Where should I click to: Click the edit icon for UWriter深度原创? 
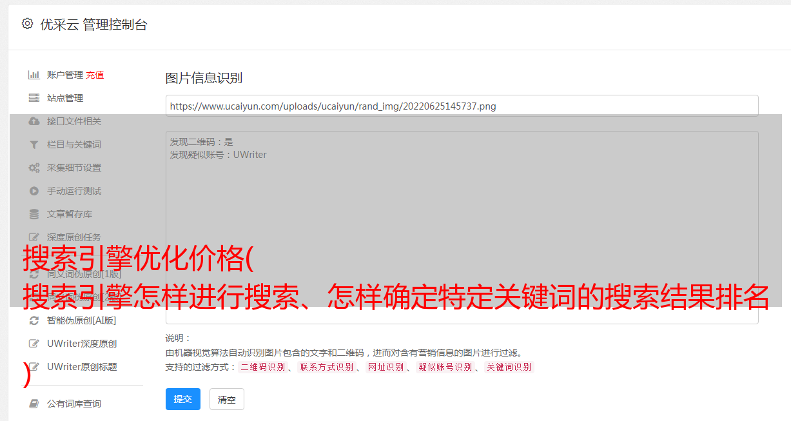pos(34,344)
